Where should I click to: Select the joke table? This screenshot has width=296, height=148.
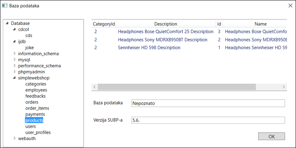coord(30,48)
